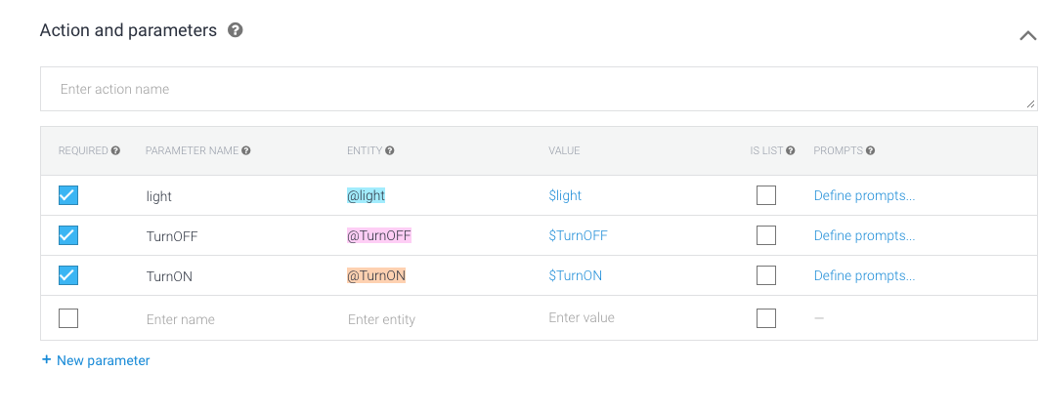
Task: Enable Is List for TurnOFF parameter
Action: pos(766,235)
